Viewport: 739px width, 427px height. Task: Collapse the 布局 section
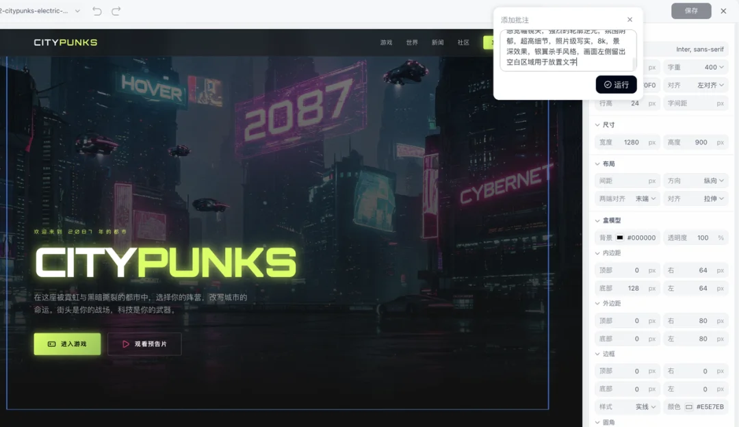(597, 164)
